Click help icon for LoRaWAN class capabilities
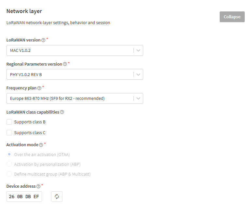The height and width of the screenshot is (204, 248). [x=62, y=112]
